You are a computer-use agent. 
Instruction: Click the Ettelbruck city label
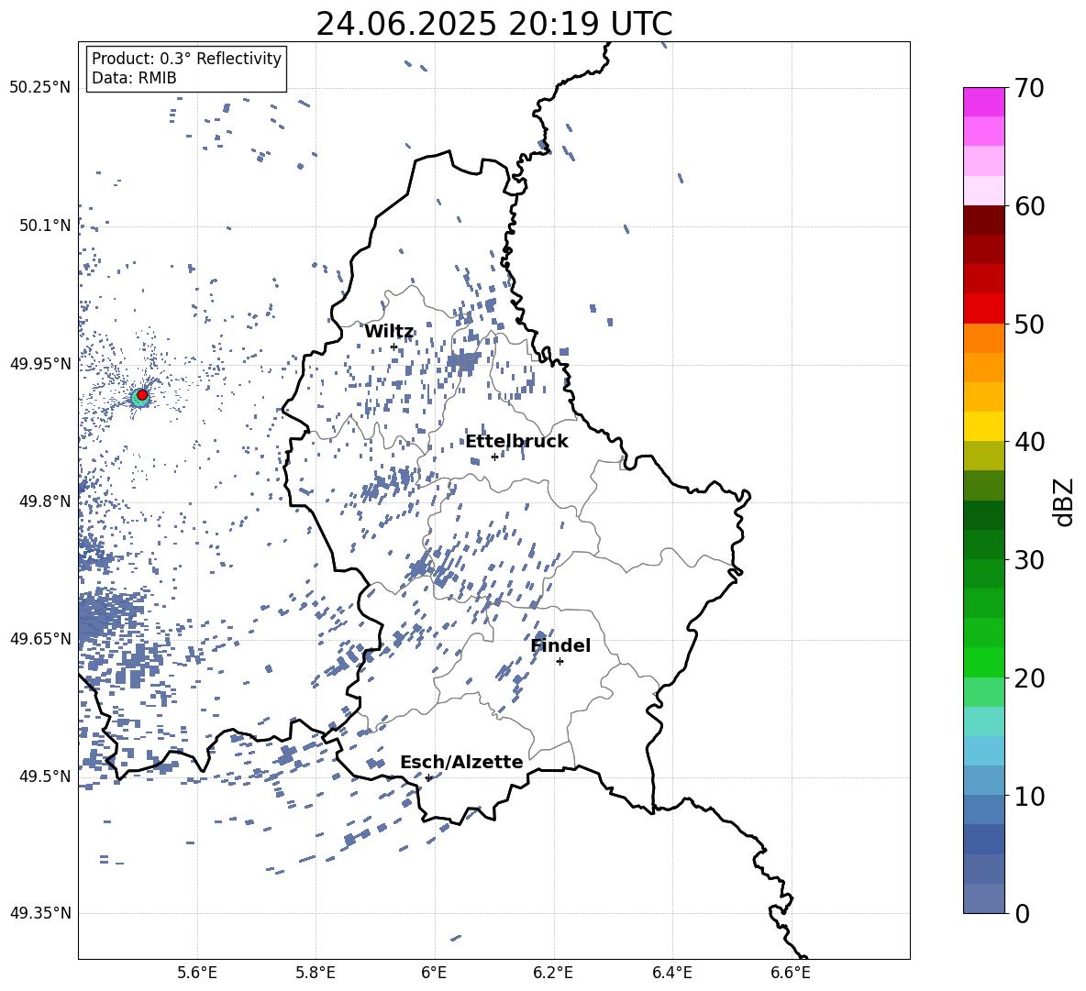(516, 442)
